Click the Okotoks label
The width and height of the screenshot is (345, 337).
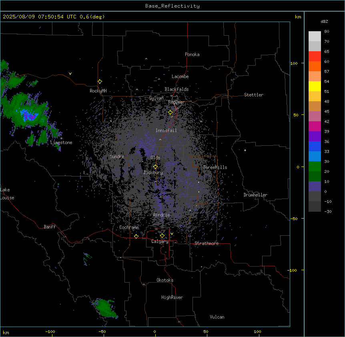(x=165, y=280)
